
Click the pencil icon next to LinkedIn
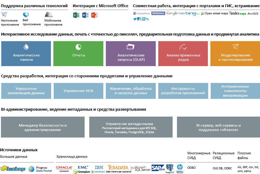click(147, 19)
